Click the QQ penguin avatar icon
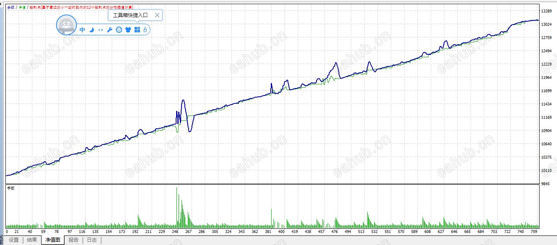This screenshot has height=245, width=557. click(66, 25)
